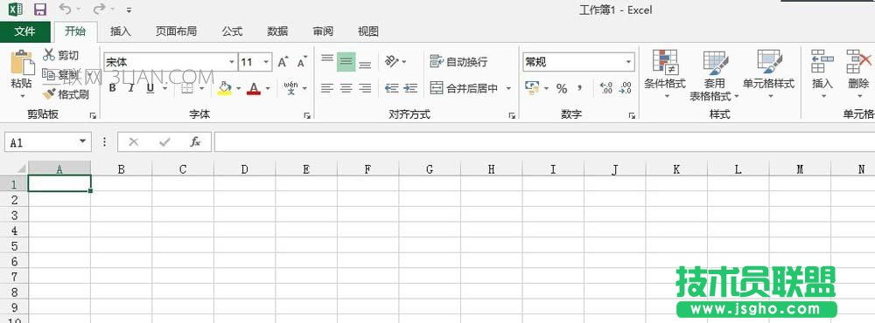Select row 5 header
This screenshot has height=323, width=875.
tap(15, 245)
